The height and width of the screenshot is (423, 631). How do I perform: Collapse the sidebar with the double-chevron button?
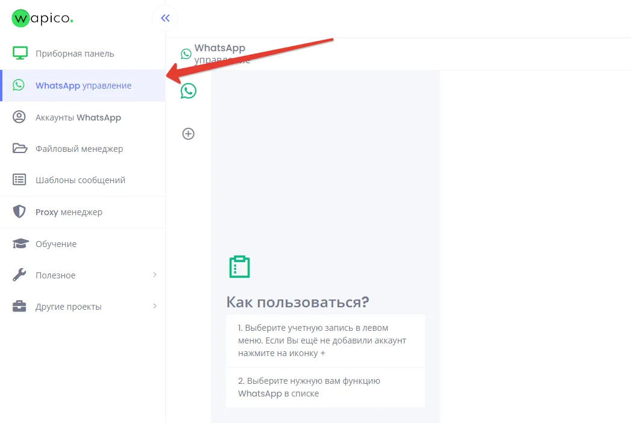(165, 17)
